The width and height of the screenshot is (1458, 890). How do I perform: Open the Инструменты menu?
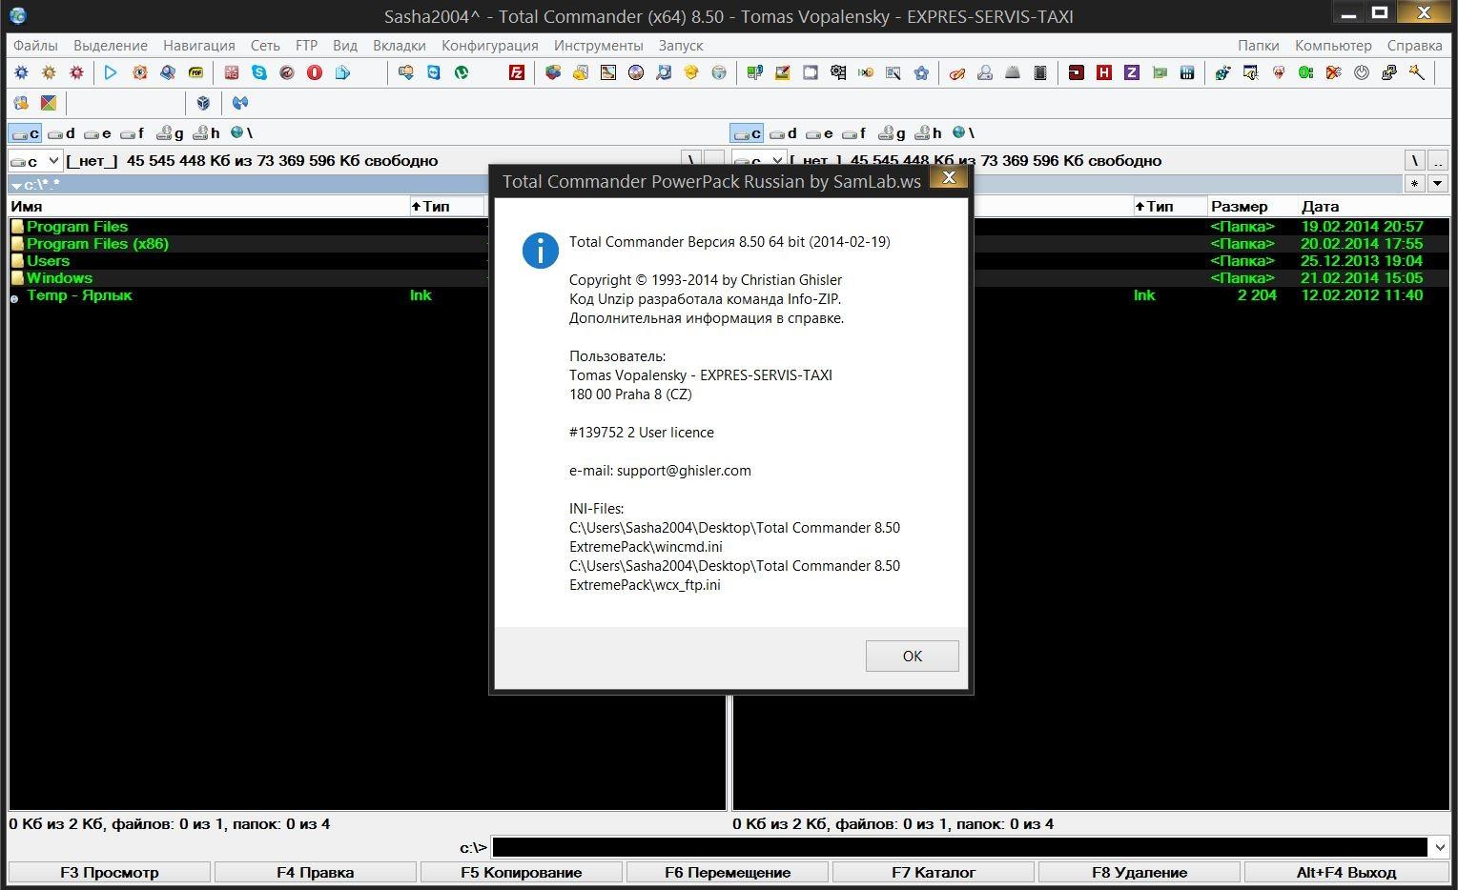[598, 45]
